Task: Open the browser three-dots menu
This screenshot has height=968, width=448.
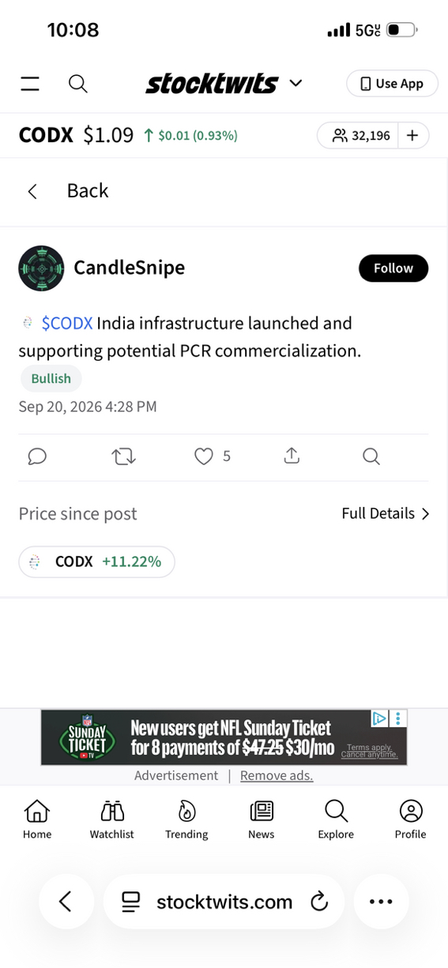Action: 381,902
